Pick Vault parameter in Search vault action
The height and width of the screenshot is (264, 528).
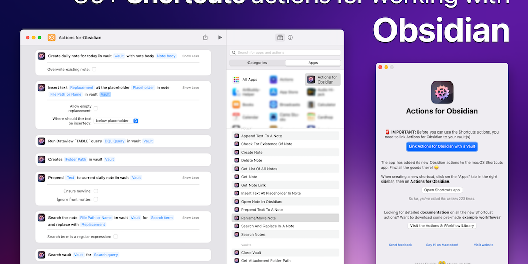pyautogui.click(x=79, y=255)
